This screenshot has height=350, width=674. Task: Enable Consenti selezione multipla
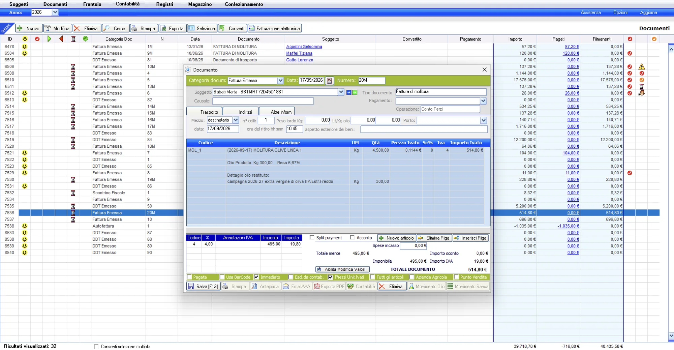[x=96, y=347]
